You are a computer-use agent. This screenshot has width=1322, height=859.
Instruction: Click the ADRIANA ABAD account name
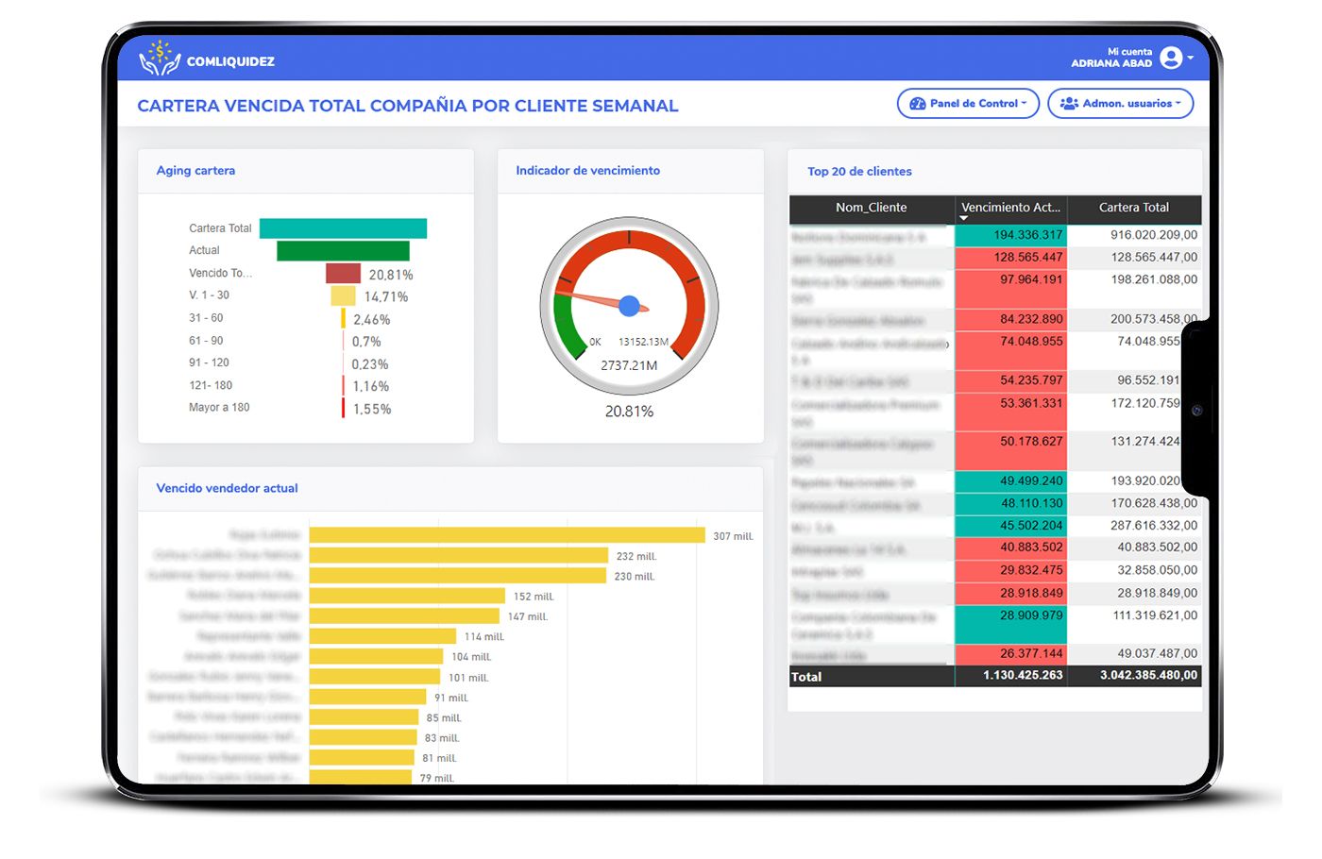coord(1111,63)
